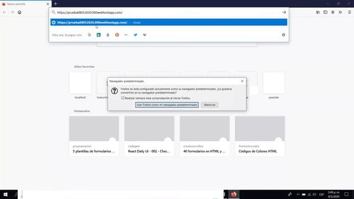
Task: Open search settings gear in dropdown
Action: [284, 35]
